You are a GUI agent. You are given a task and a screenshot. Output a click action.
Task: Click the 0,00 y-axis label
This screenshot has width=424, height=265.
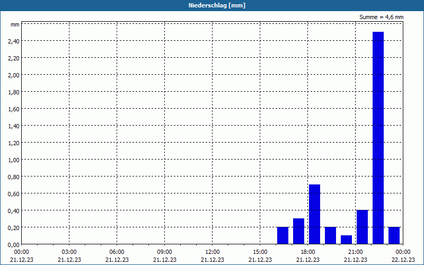point(14,245)
